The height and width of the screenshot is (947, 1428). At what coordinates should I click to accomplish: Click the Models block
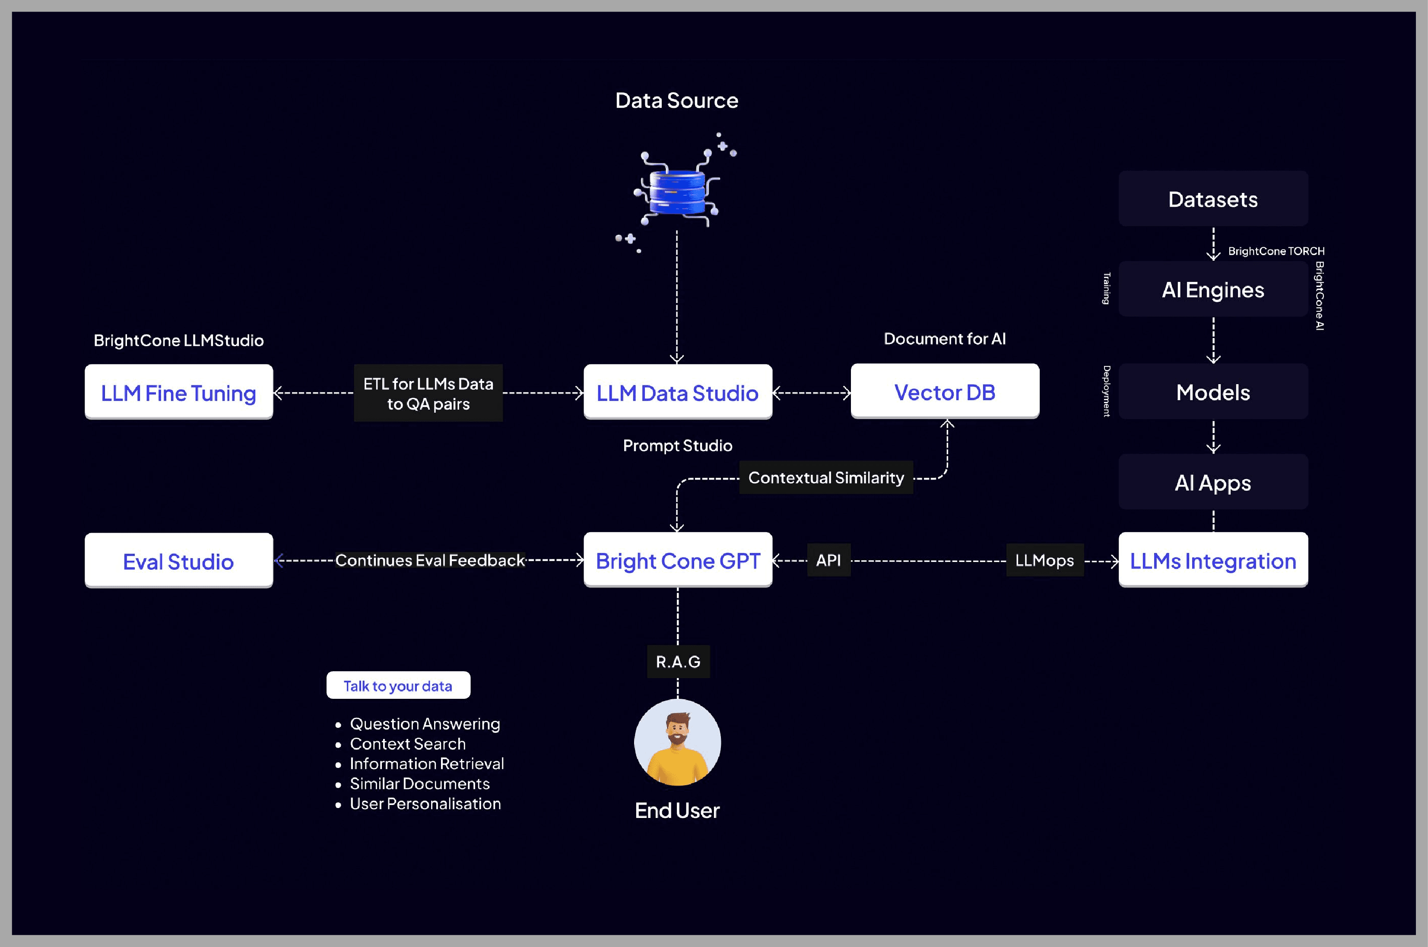(1213, 392)
